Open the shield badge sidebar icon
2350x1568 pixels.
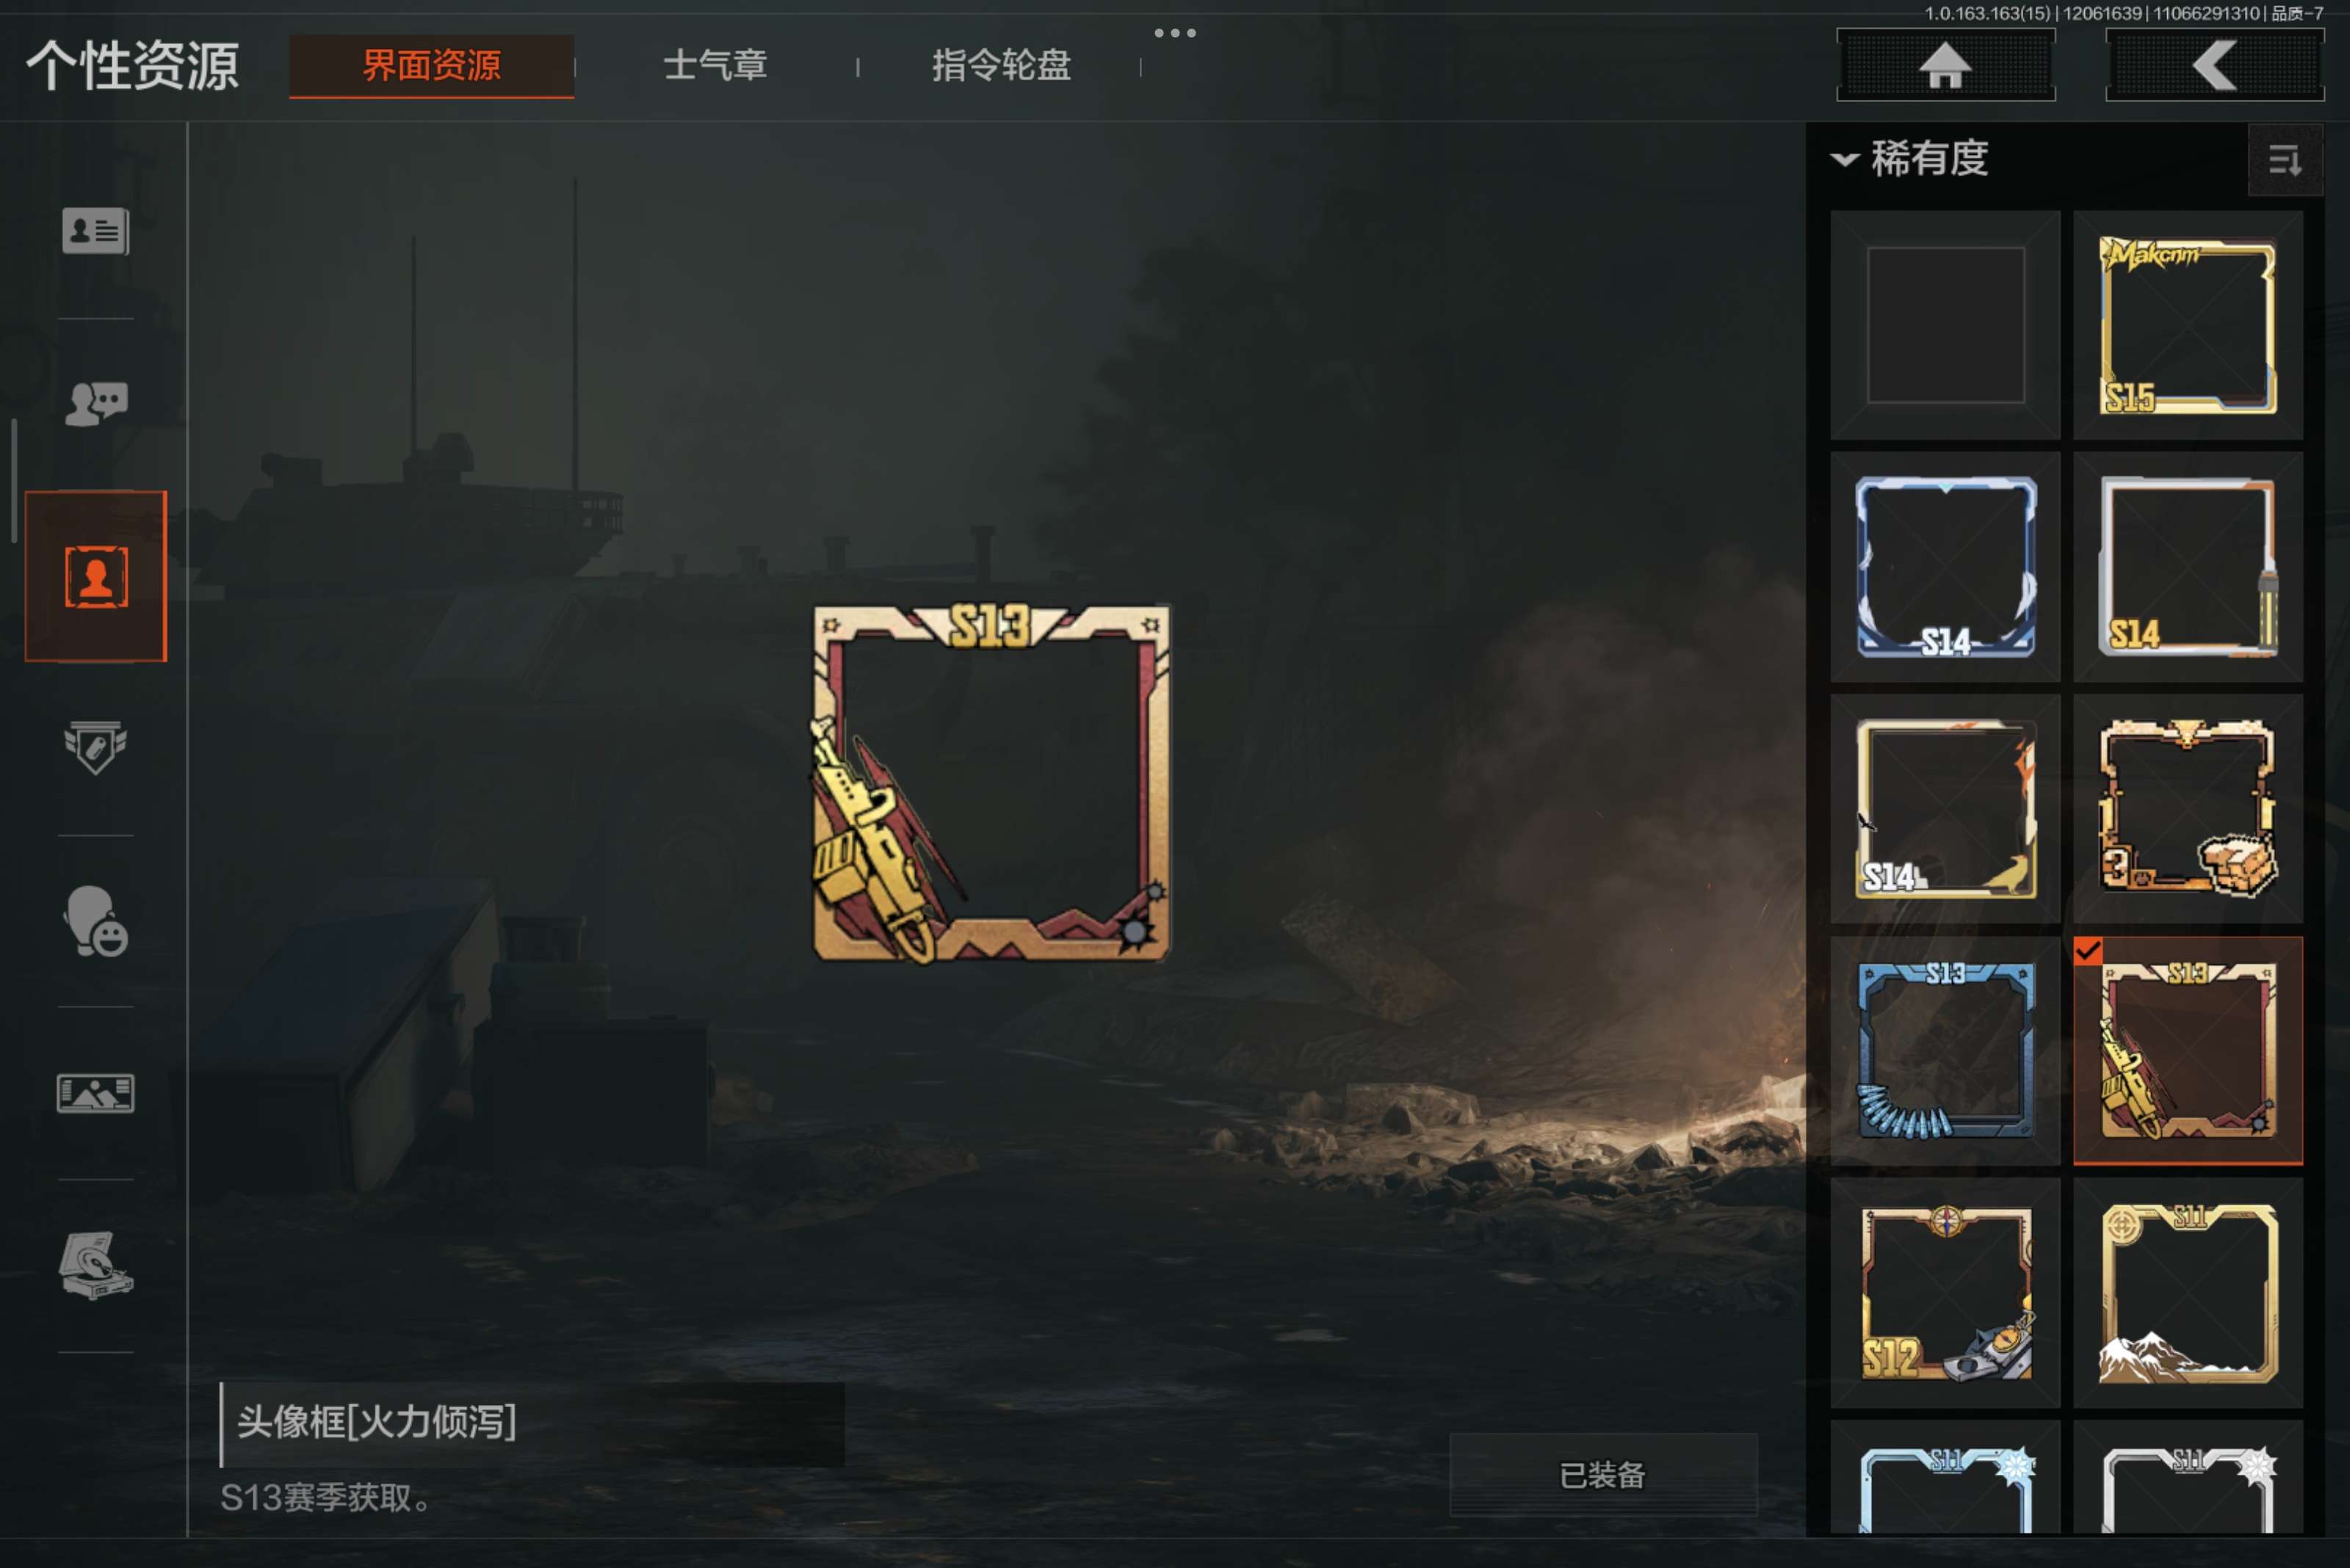tap(96, 747)
